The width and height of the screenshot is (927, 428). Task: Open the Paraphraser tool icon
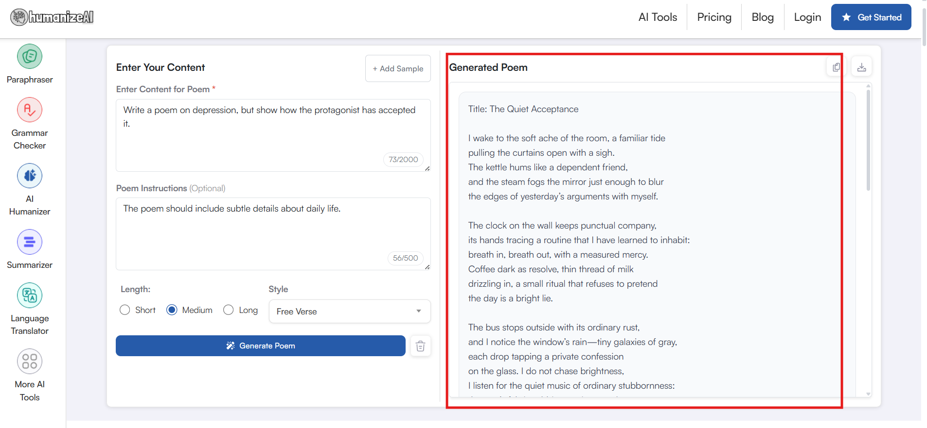[x=30, y=57]
